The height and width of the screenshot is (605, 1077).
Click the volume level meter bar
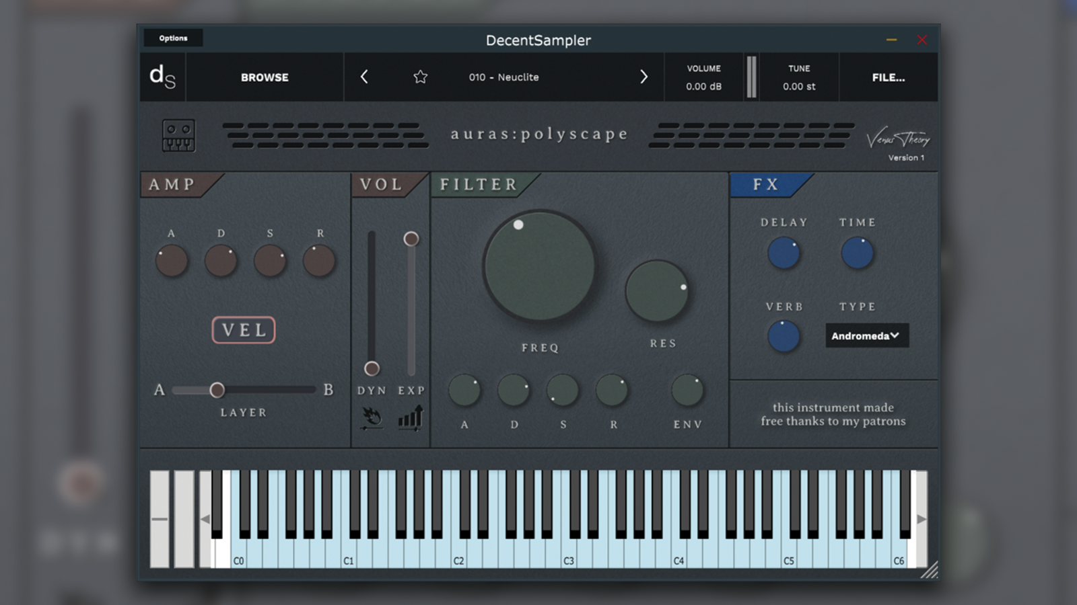point(751,77)
